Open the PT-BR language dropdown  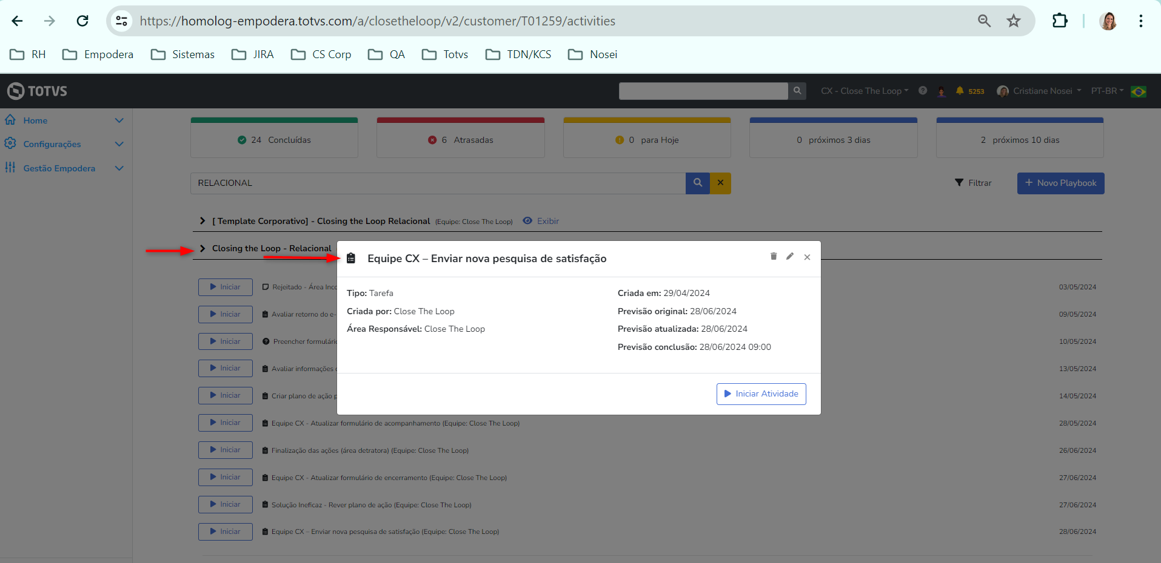click(x=1107, y=91)
